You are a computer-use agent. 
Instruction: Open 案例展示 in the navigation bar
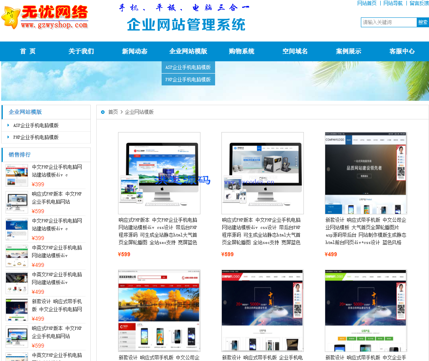(x=349, y=51)
